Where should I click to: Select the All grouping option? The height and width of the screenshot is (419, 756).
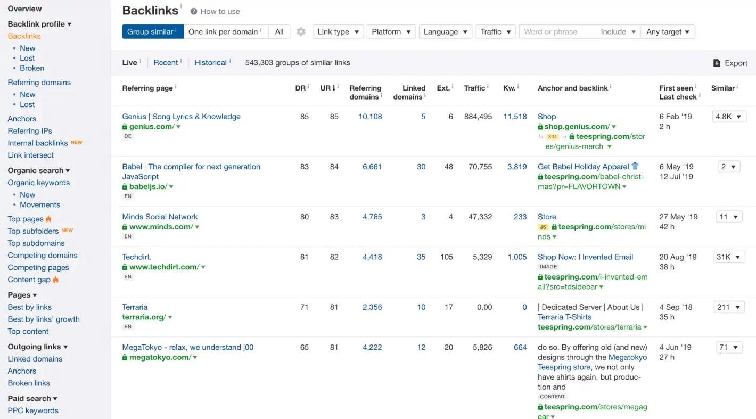click(279, 32)
